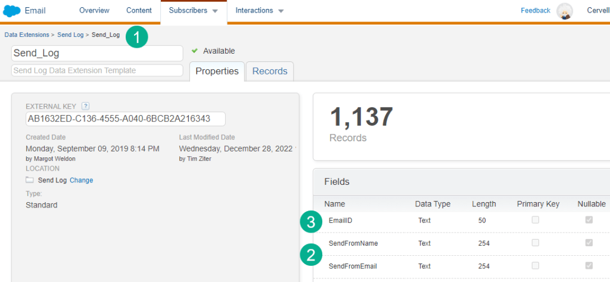Click the green Available checkmark icon

[195, 51]
